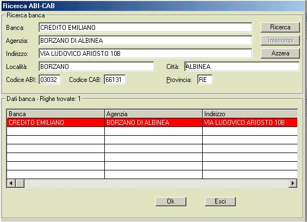This screenshot has width=307, height=222.
Task: Focus the Agenzia input field
Action: 145,41
